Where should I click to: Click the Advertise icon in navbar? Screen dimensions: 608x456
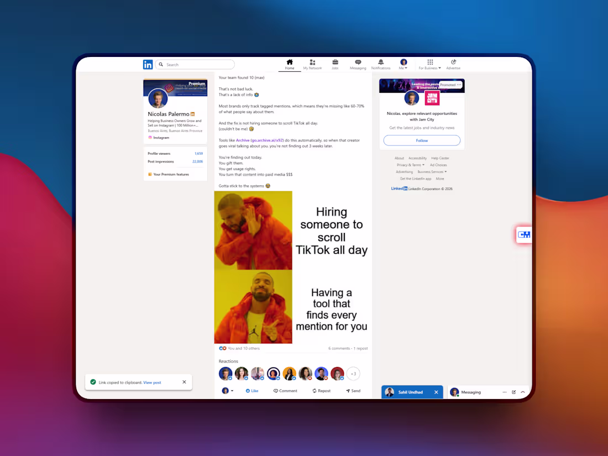(x=453, y=62)
